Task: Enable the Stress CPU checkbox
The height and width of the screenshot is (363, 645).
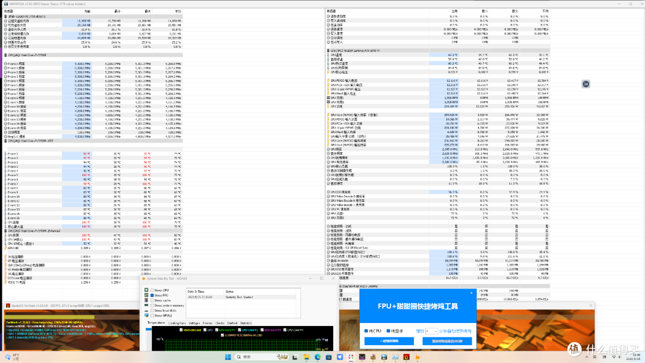Action: (x=152, y=290)
